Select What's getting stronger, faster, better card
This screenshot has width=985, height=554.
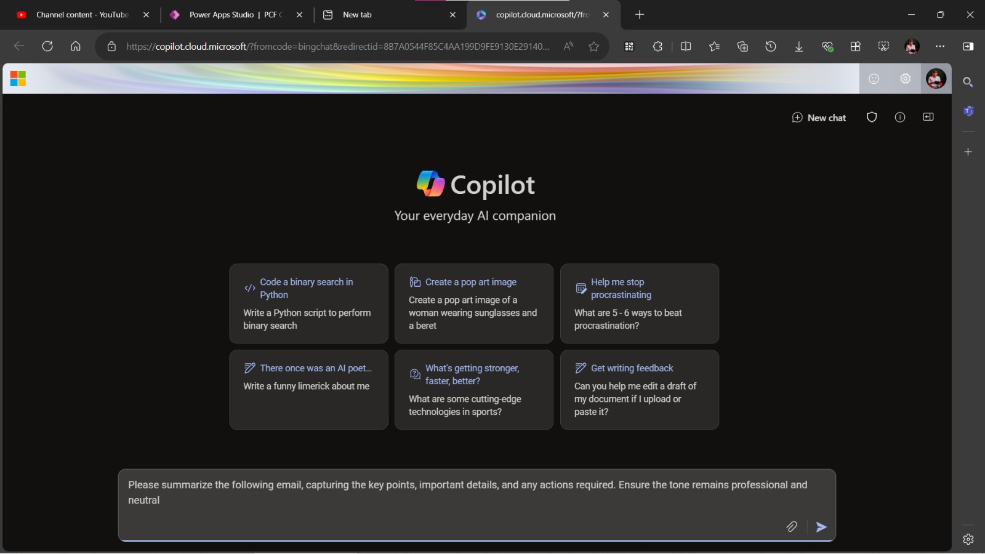[x=474, y=390]
